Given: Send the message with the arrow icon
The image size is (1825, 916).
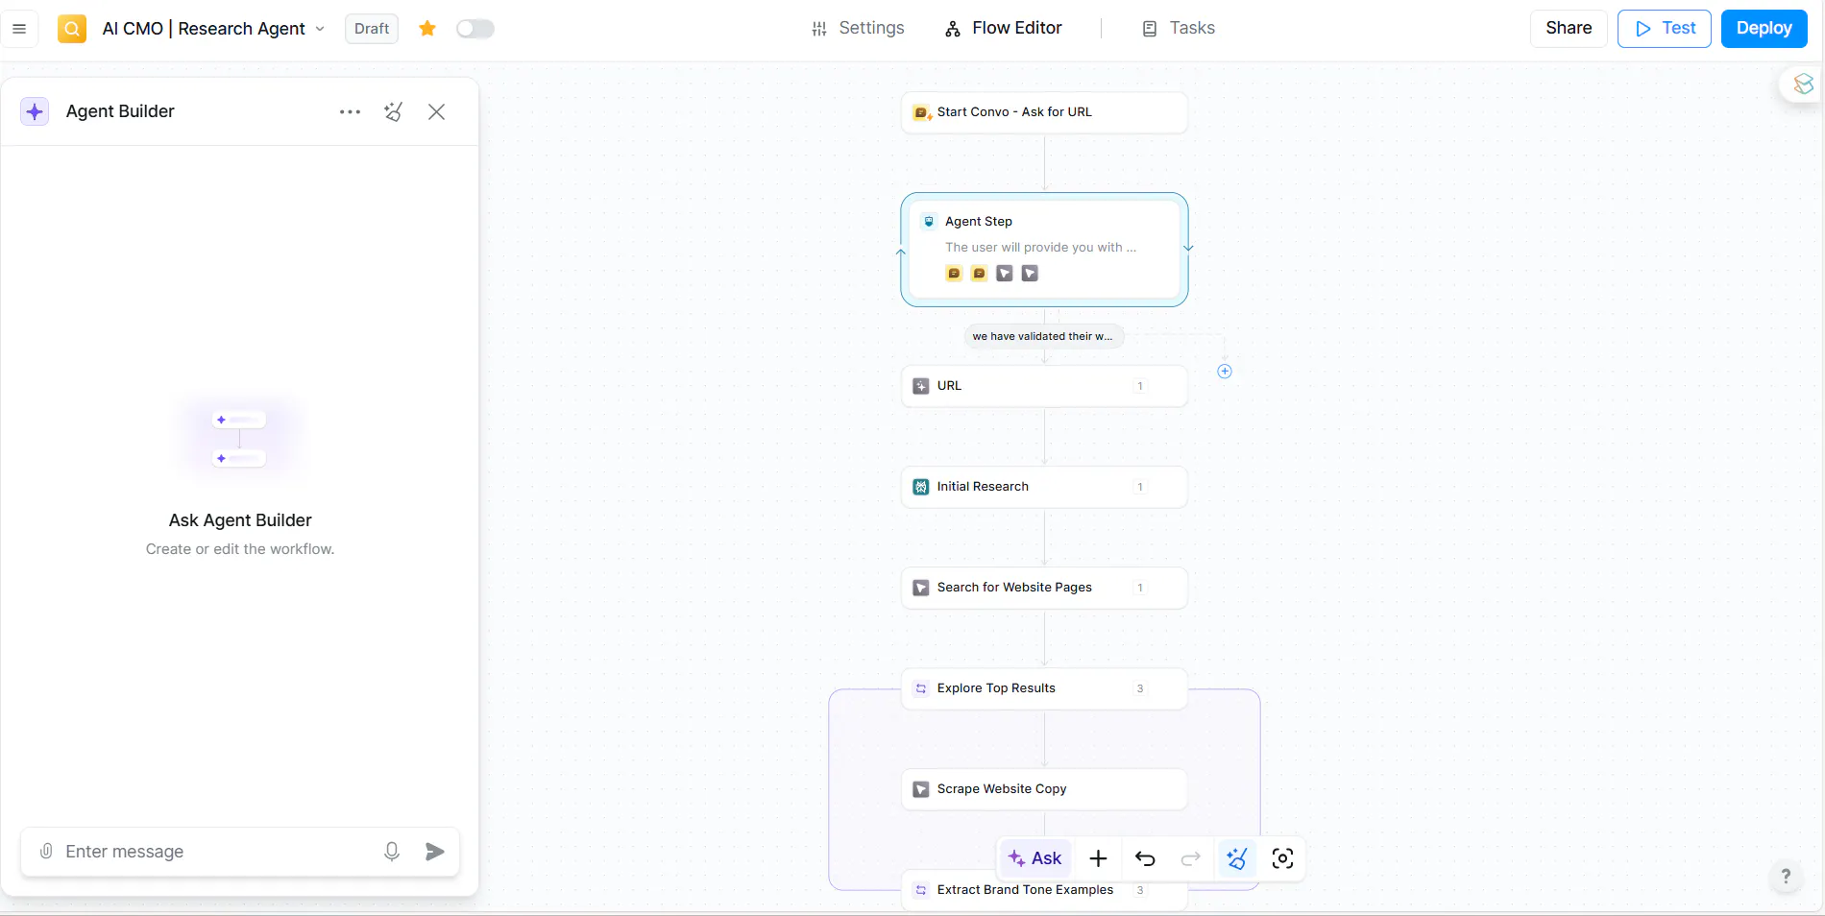Looking at the screenshot, I should click(x=435, y=852).
